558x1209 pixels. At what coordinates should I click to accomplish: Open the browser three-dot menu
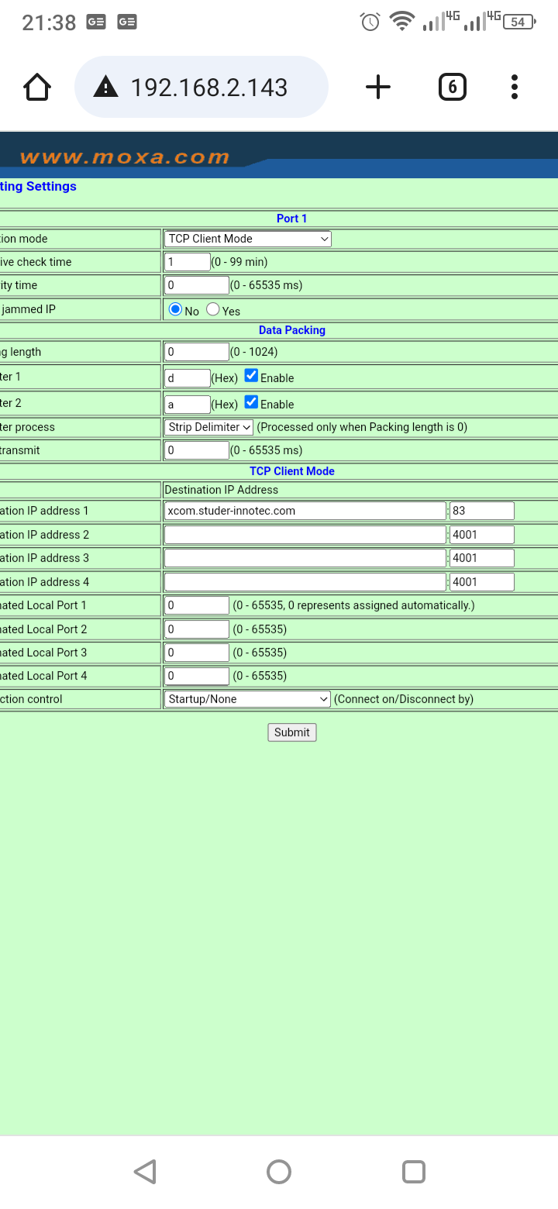click(514, 88)
